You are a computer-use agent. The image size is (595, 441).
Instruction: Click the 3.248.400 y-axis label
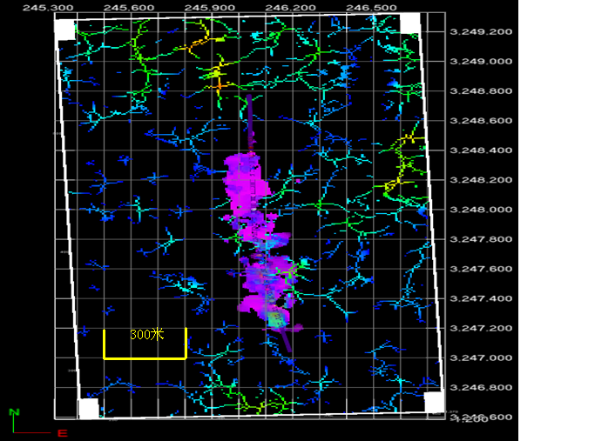coord(480,150)
